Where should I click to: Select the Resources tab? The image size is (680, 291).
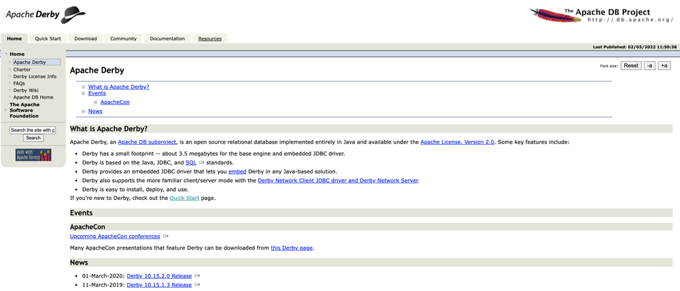210,39
